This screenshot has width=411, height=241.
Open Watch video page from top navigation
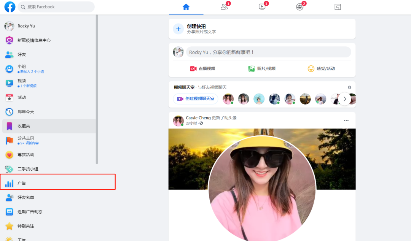click(262, 6)
